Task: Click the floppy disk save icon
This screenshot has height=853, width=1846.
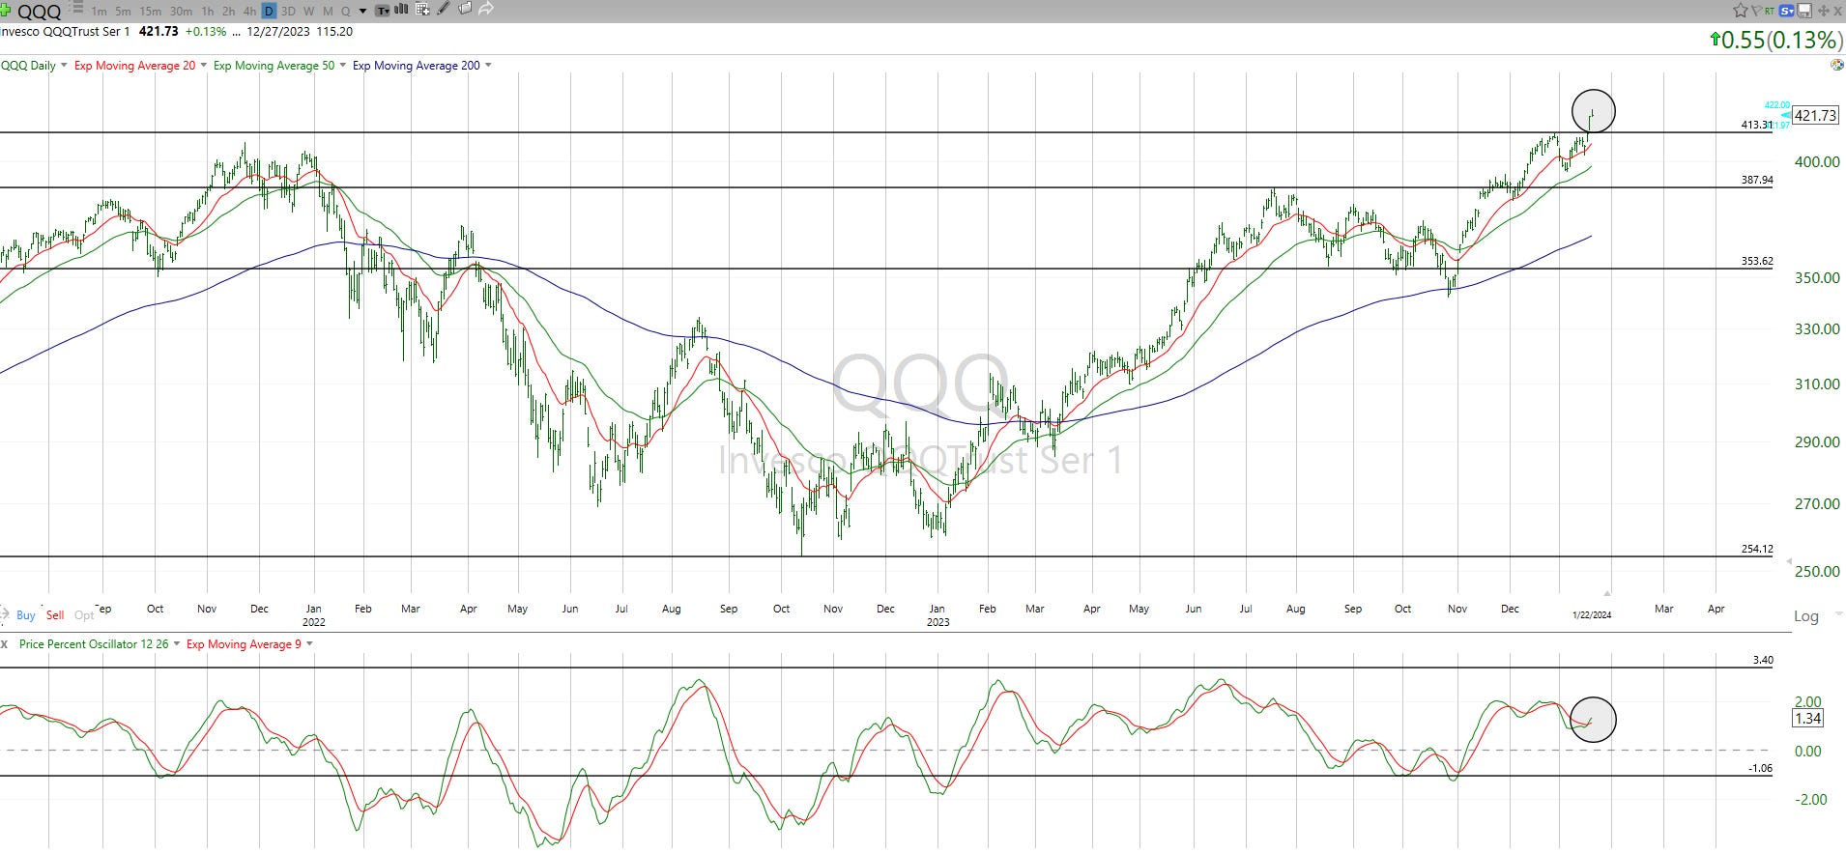Action: click(x=1804, y=11)
